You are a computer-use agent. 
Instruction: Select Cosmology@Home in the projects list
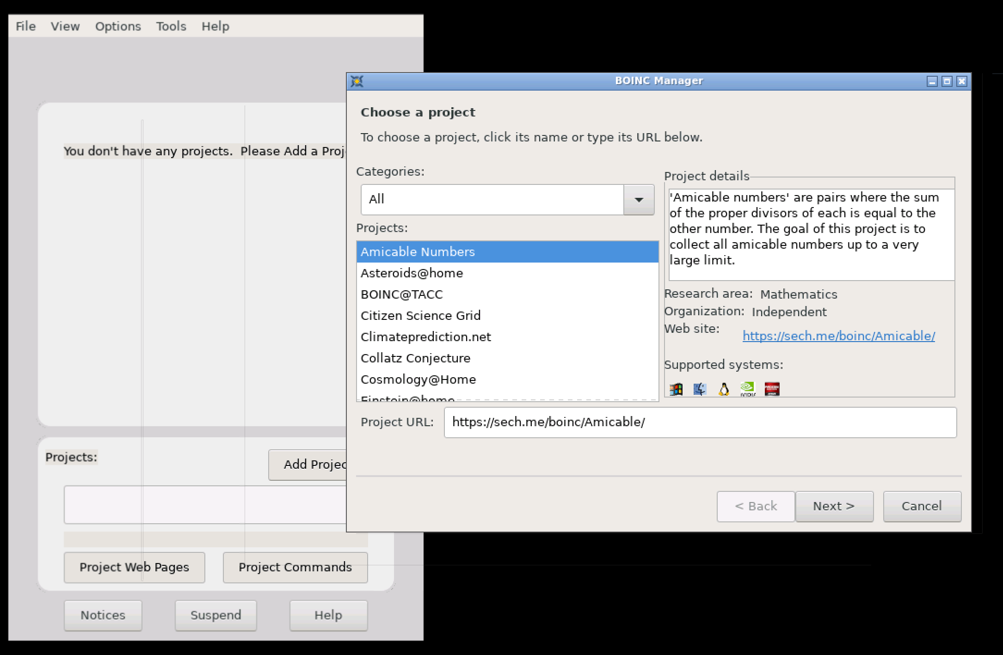(507, 380)
